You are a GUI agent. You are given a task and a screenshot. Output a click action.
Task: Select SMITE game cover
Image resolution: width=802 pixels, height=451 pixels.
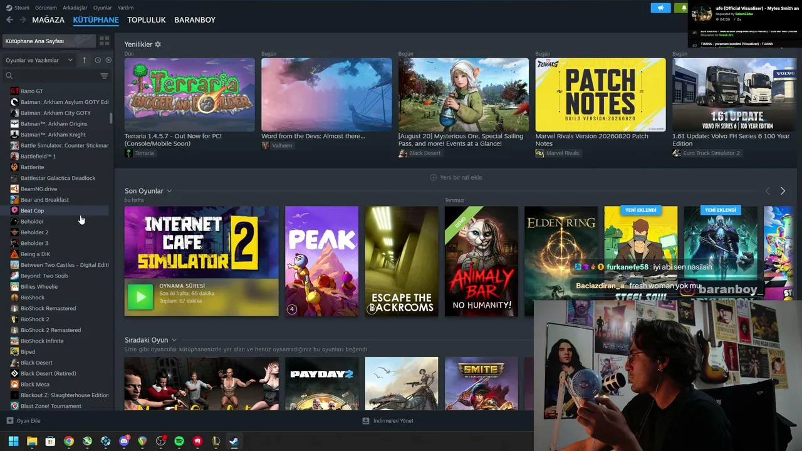coord(481,383)
